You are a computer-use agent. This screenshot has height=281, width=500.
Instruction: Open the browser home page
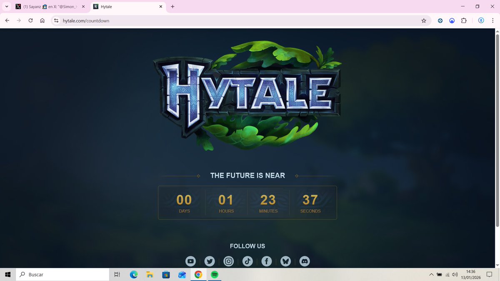42,20
